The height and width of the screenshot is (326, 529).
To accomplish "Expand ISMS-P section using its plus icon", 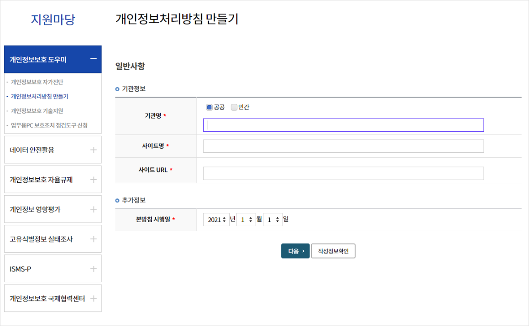I will point(93,269).
